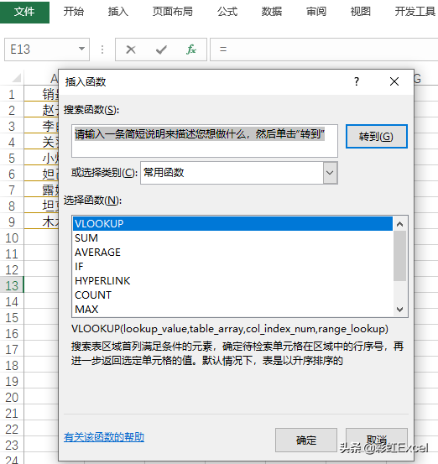Screen dimensions: 438x464
Task: Click the search function description box
Action: (205, 141)
